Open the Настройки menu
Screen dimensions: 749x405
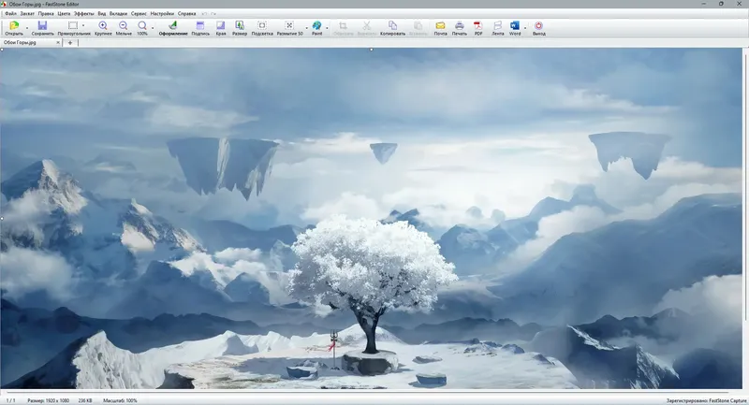tap(162, 14)
